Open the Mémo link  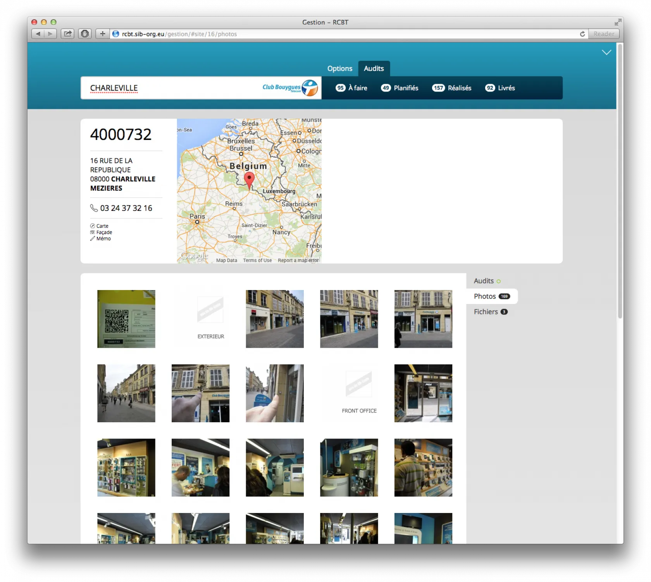pos(103,239)
